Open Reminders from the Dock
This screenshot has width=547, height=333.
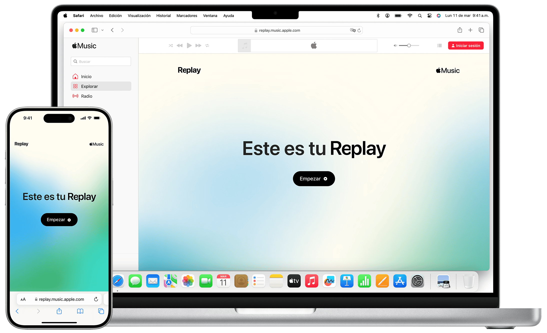coord(258,281)
